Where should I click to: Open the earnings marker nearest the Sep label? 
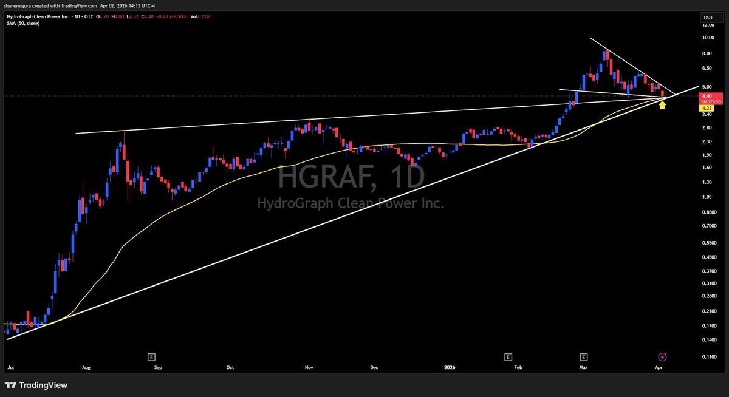(x=152, y=357)
